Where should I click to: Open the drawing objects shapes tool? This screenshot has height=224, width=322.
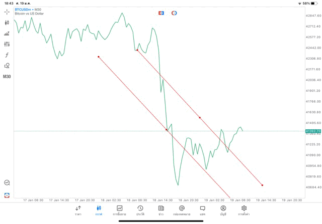click(x=7, y=66)
